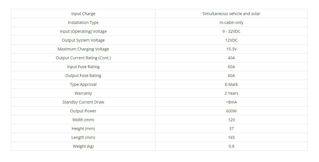Click the "Output Current Rating (Cont.)" label
The width and height of the screenshot is (319, 162).
83,58
